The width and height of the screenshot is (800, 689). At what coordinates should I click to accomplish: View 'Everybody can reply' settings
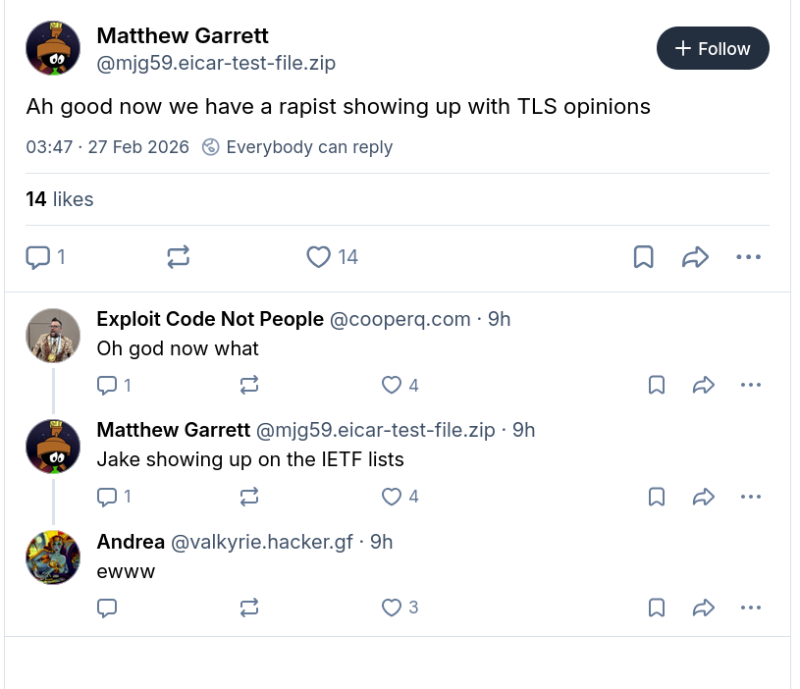(297, 147)
